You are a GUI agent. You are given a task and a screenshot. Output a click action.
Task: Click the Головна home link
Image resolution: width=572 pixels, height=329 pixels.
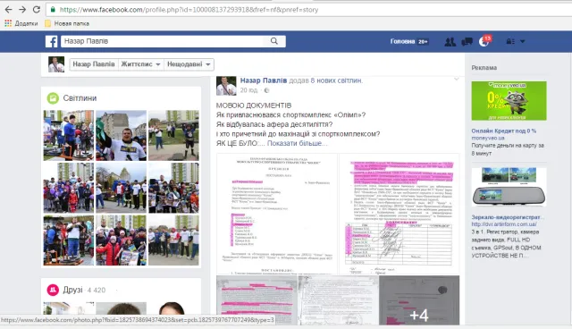(402, 41)
